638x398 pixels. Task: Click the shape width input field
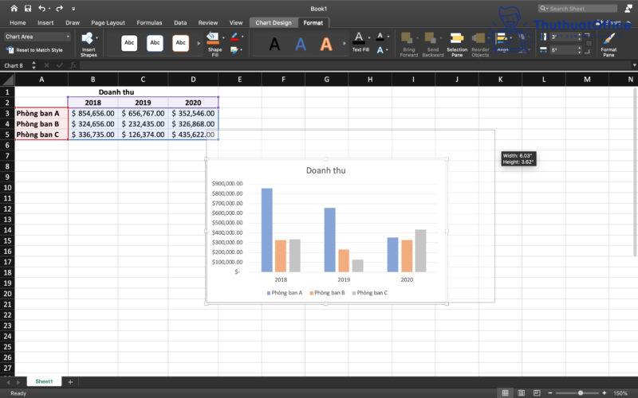tap(564, 50)
